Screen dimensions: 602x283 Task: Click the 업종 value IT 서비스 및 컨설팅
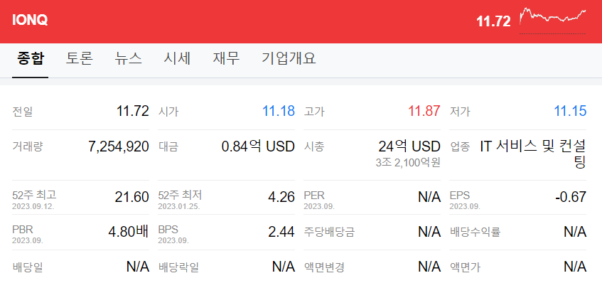click(x=533, y=154)
